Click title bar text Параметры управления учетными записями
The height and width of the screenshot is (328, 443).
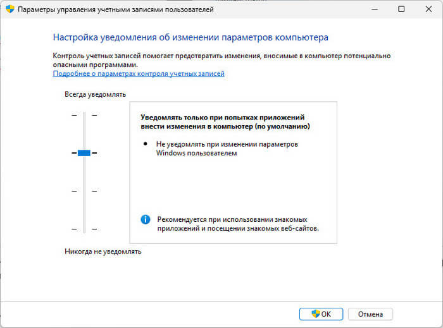tap(116, 9)
